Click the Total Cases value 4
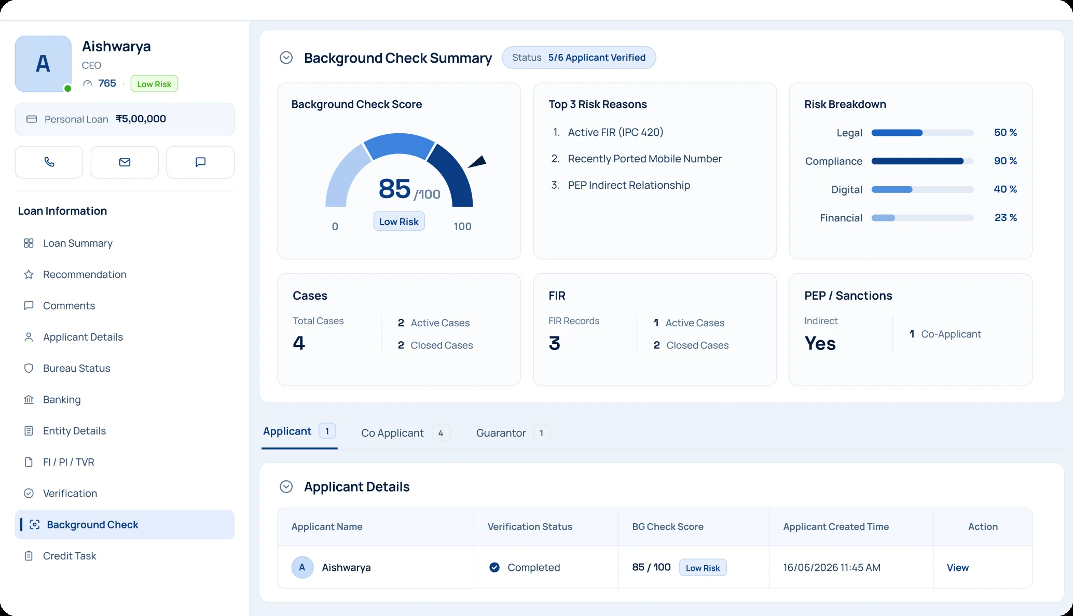1073x616 pixels. [299, 343]
